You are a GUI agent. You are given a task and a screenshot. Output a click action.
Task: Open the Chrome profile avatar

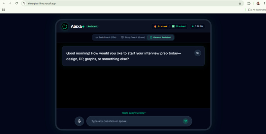pos(258,3)
